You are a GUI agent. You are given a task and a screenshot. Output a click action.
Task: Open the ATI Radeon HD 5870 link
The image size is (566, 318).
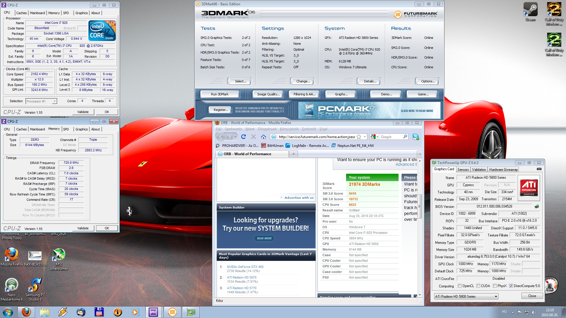241,277
